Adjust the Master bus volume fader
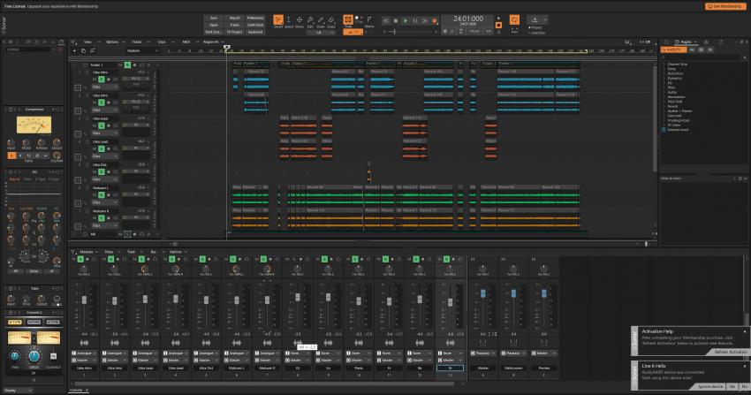 coord(482,292)
